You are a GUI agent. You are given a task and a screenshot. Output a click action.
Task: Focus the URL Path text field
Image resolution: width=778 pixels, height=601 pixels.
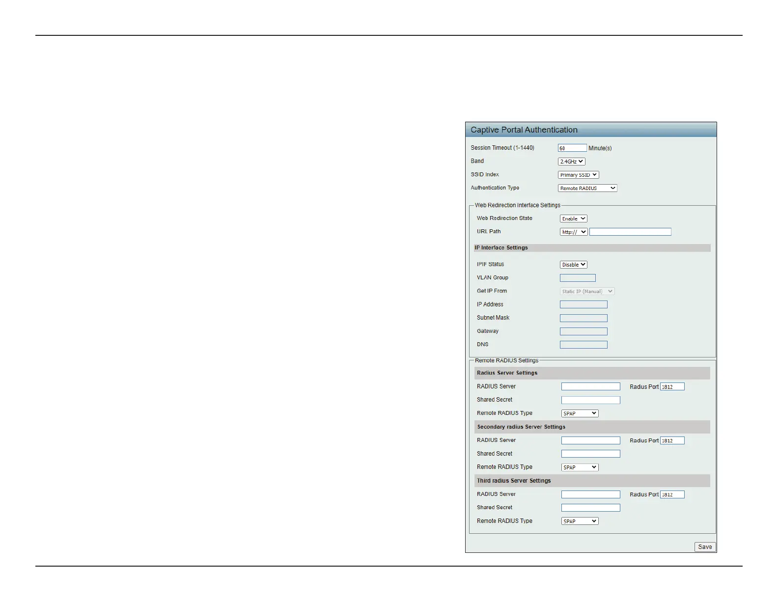630,232
